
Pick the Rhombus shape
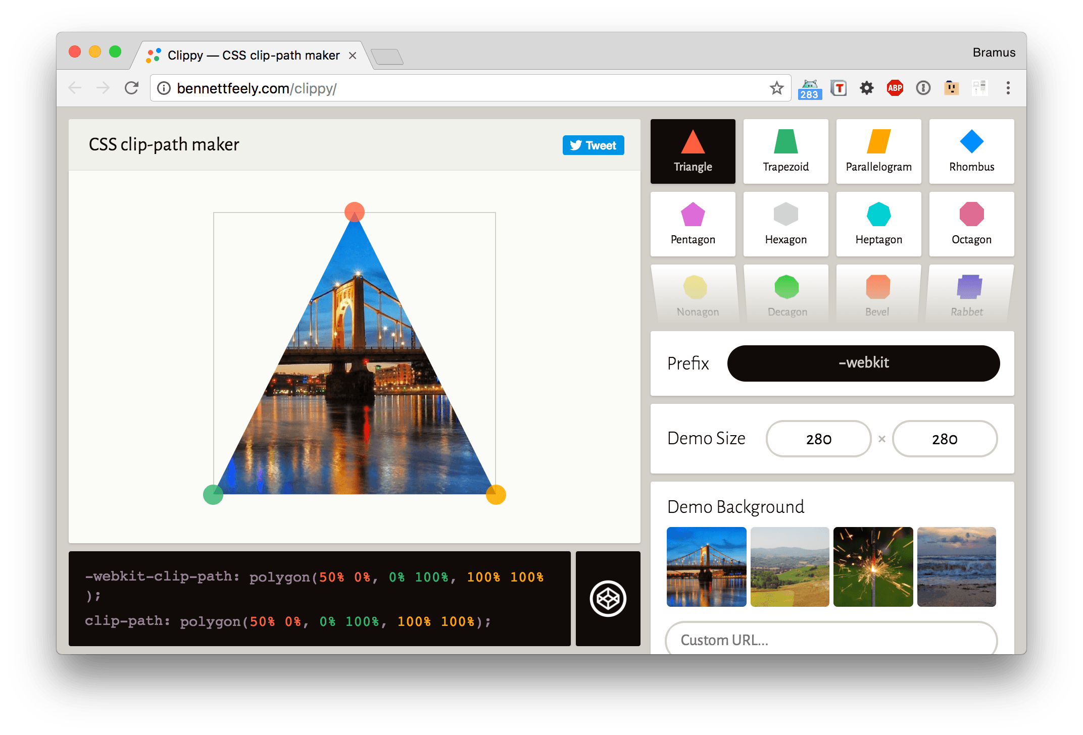point(971,151)
